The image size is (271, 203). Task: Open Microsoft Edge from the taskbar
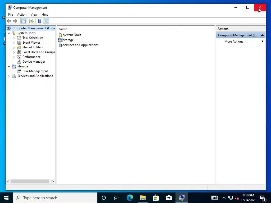[130, 198]
